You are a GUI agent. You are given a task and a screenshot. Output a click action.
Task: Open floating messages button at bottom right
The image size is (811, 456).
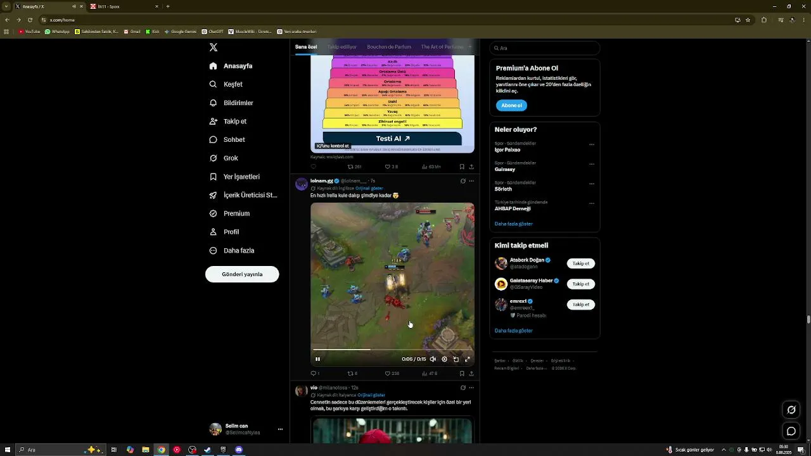[791, 431]
